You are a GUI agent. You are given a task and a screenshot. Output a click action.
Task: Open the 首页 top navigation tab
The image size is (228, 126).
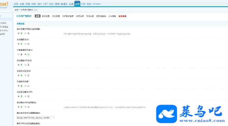point(16,4)
